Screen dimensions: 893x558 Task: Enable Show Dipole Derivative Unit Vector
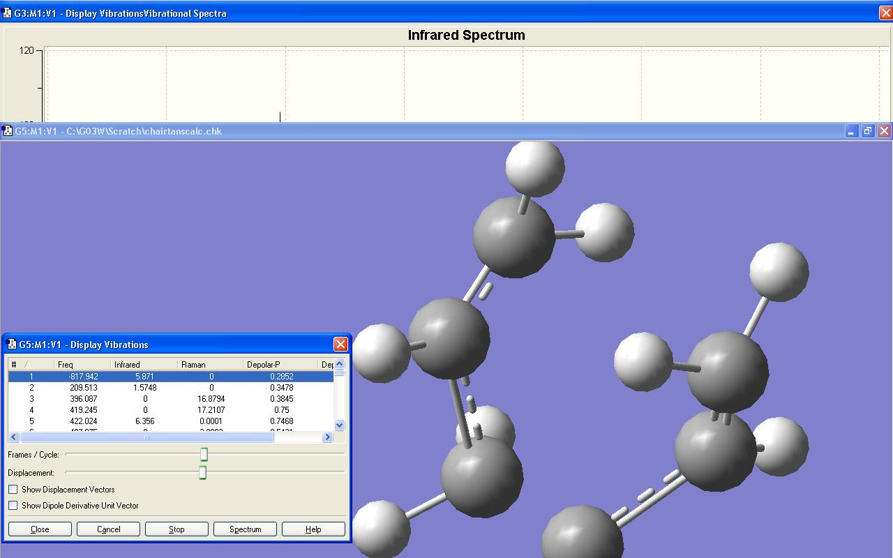tap(13, 506)
